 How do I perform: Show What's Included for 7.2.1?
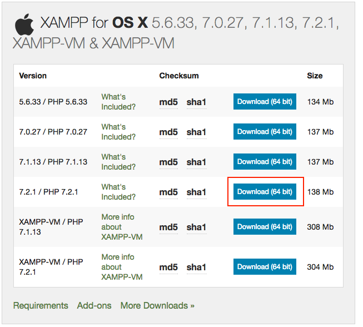click(x=118, y=192)
